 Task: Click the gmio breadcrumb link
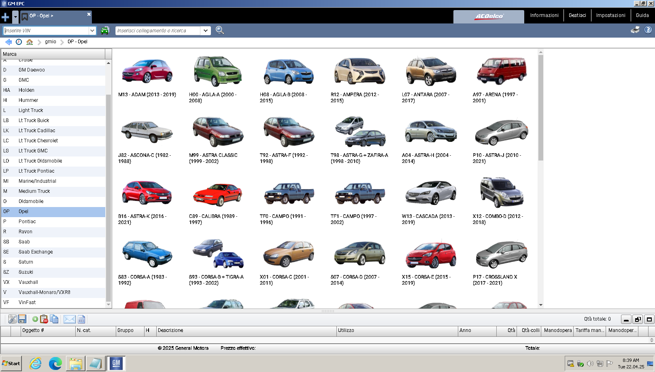(x=51, y=42)
